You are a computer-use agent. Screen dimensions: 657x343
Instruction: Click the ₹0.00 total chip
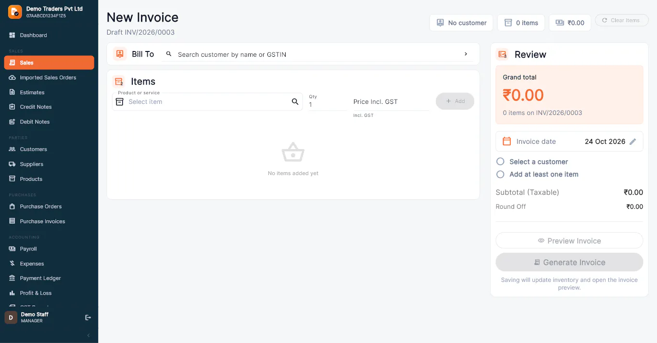[570, 23]
